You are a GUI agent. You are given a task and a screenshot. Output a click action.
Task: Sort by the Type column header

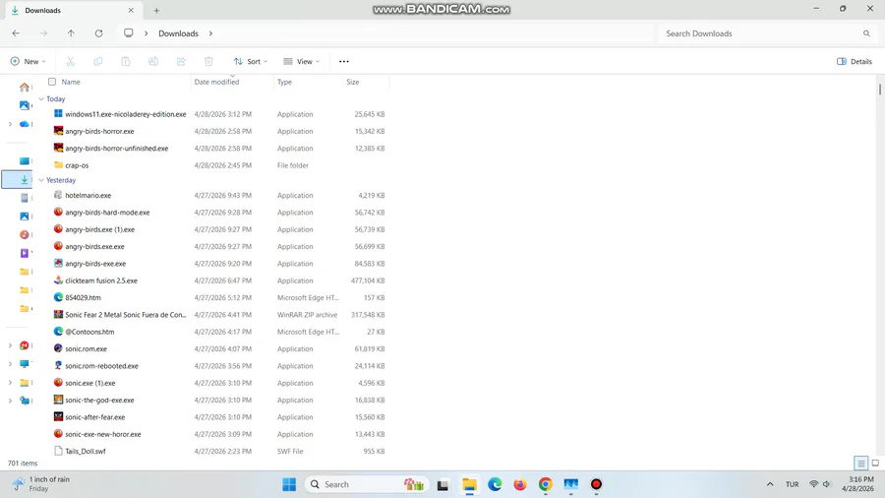[x=284, y=82]
